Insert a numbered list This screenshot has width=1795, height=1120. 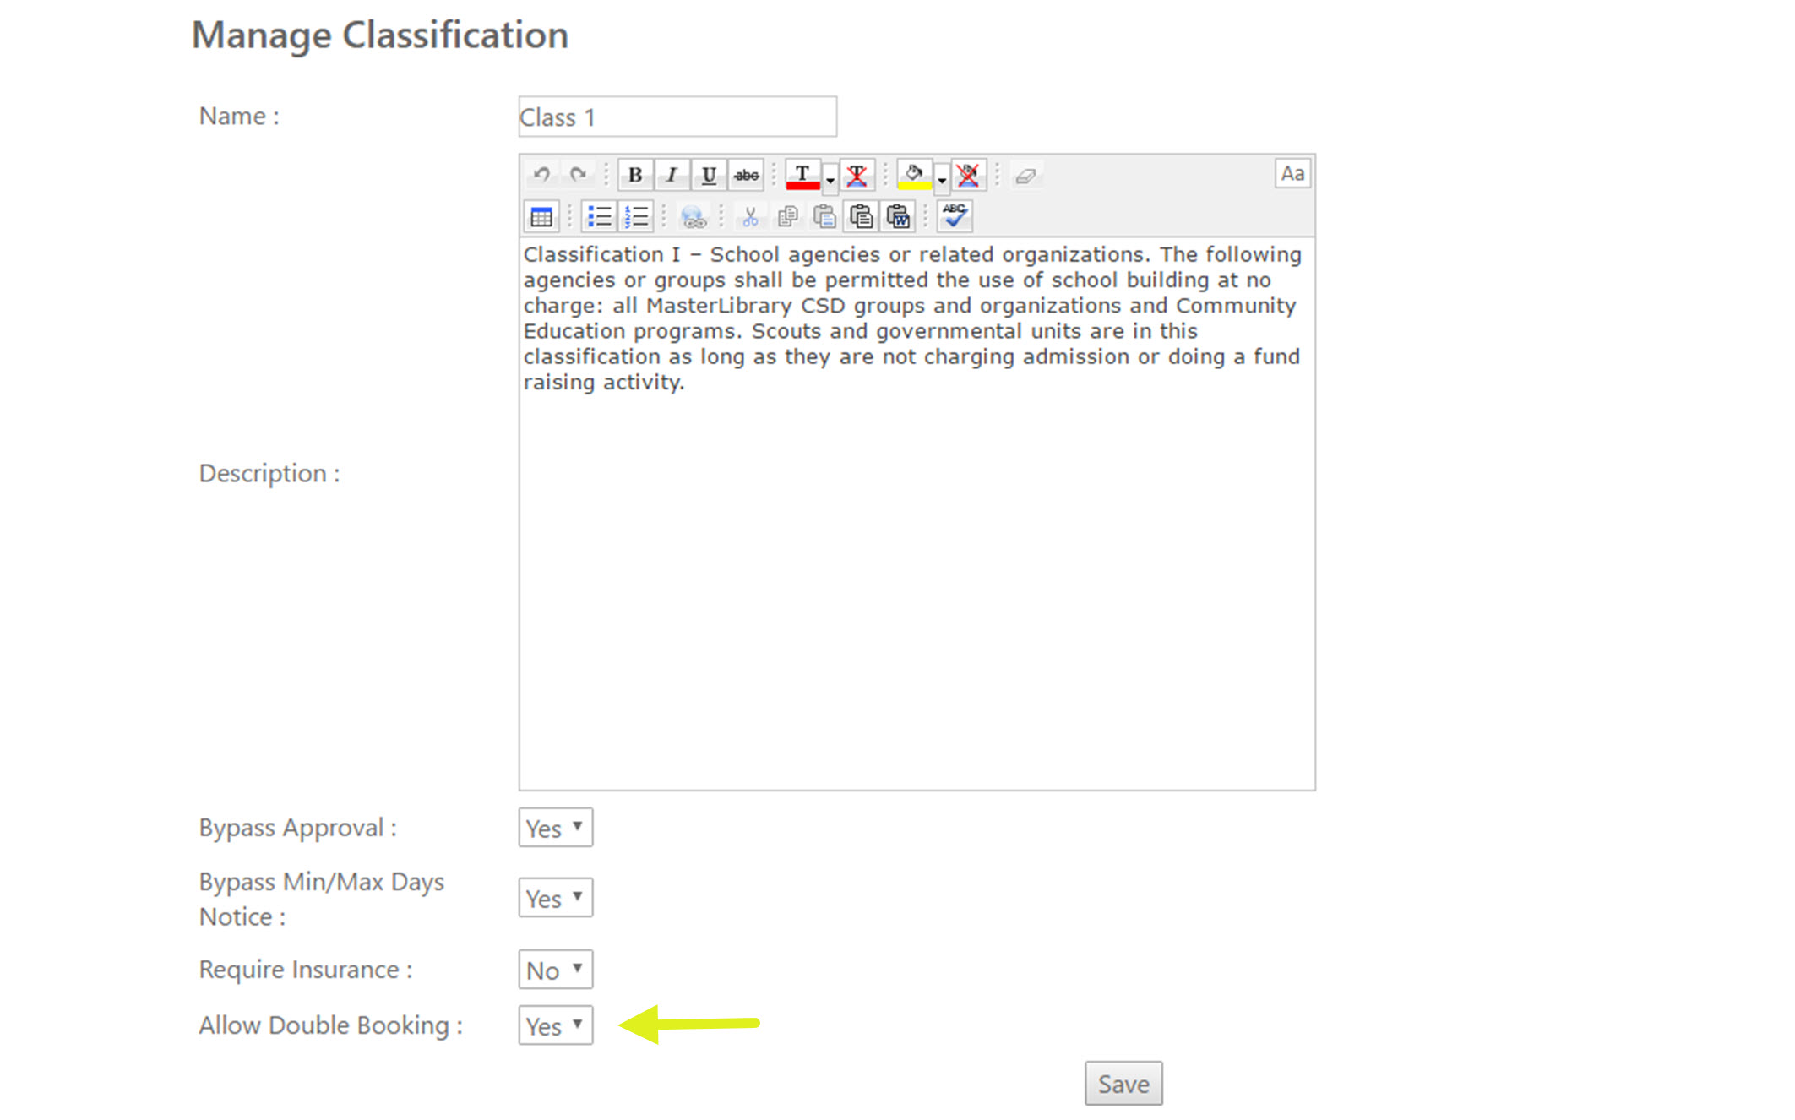[x=636, y=217]
